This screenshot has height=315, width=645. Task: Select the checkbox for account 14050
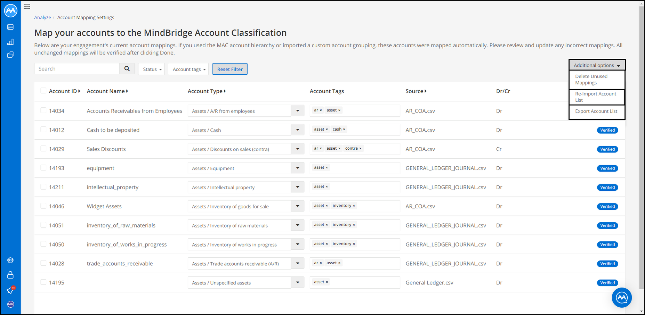tap(43, 244)
